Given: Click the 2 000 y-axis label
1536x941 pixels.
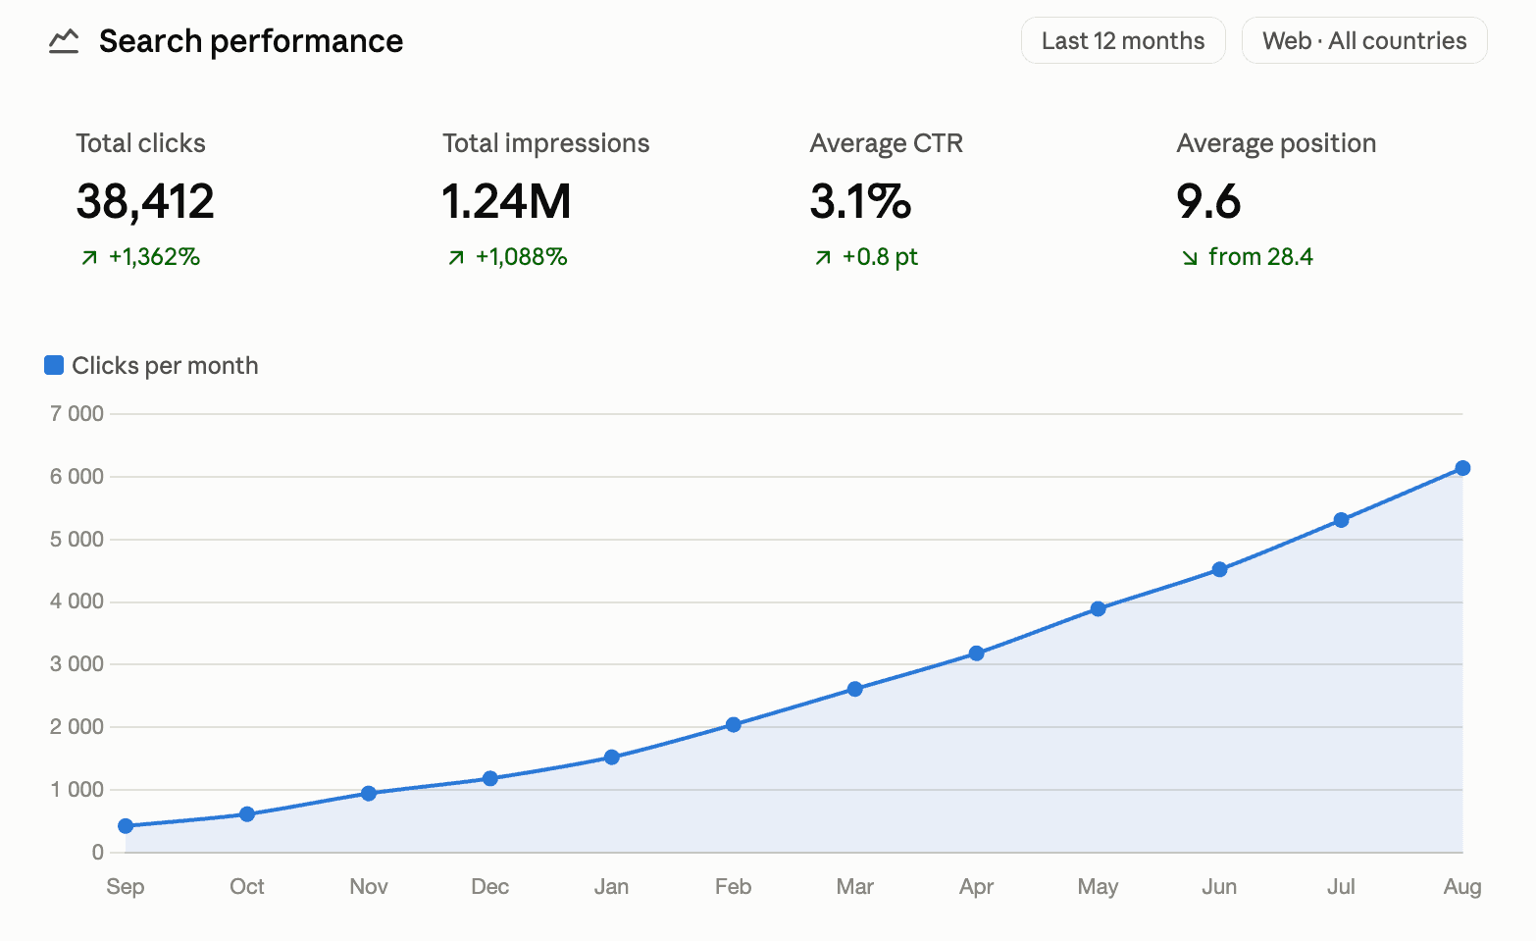Looking at the screenshot, I should [x=77, y=727].
